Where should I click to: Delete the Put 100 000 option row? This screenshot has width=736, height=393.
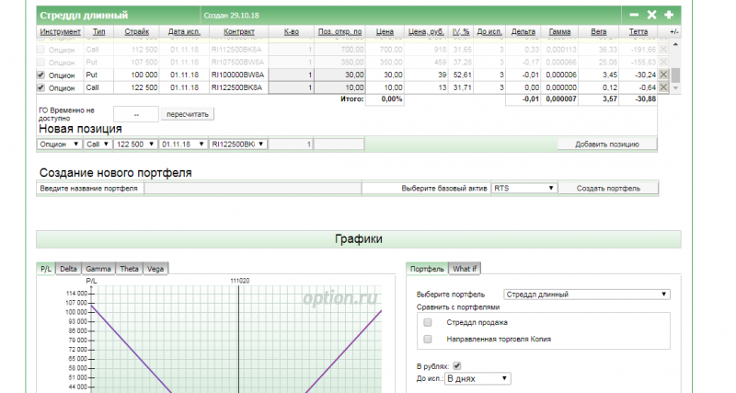click(663, 75)
